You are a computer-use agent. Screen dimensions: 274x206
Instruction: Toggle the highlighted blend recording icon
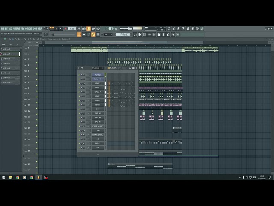(x=89, y=29)
